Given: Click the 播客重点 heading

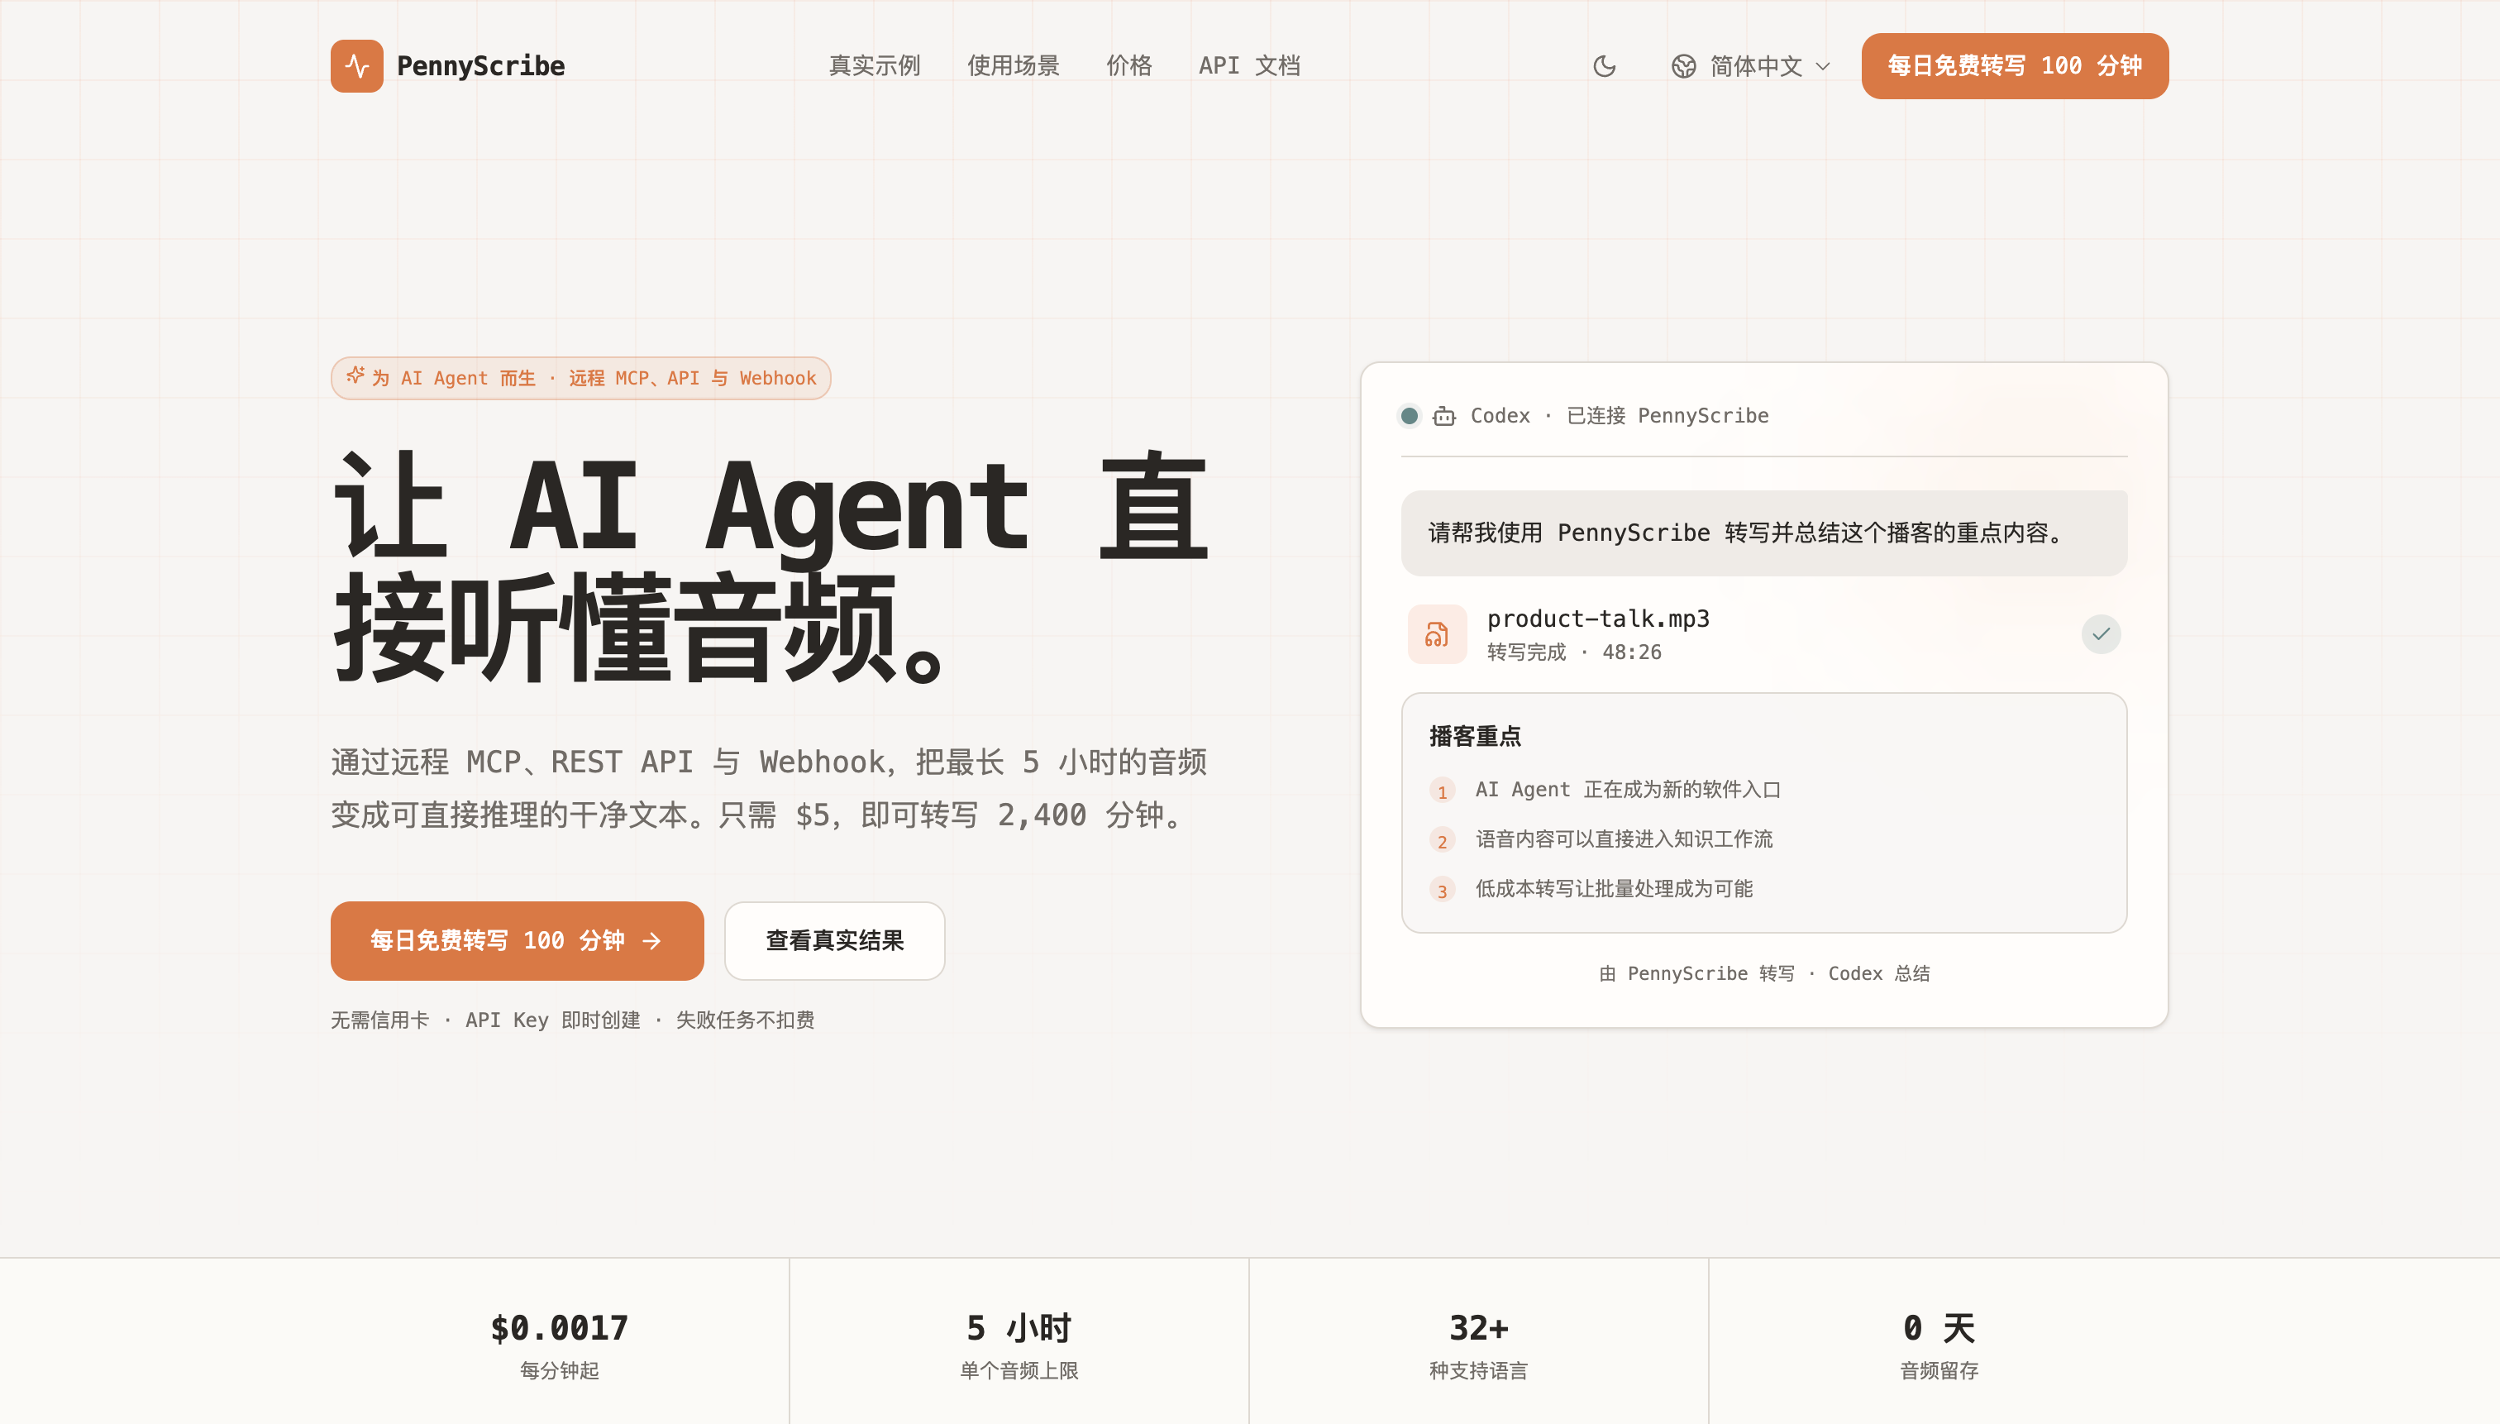Looking at the screenshot, I should coord(1474,737).
